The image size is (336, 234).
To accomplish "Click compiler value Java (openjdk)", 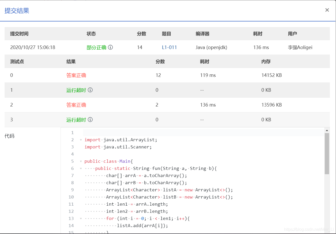I will click(211, 47).
